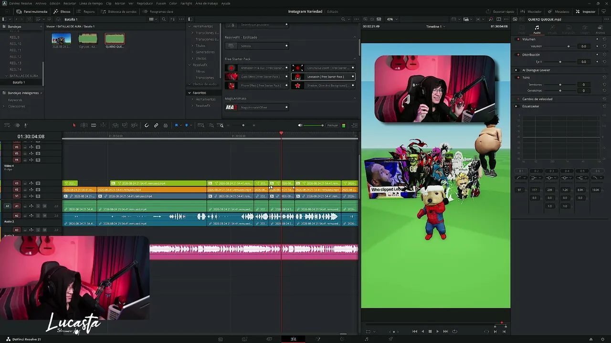Open the Fairlight menu
Viewport: 611px width, 343px height.
[x=186, y=3]
